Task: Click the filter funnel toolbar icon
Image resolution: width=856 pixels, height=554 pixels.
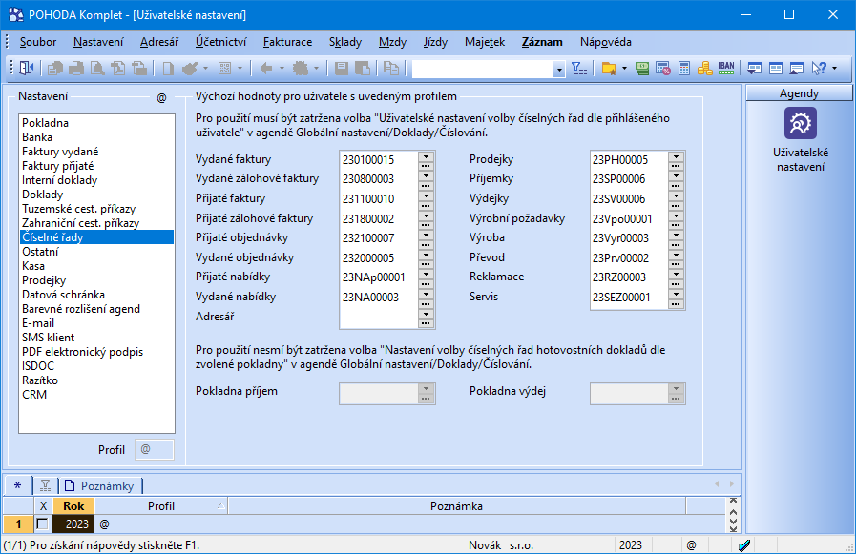Action: pos(579,68)
